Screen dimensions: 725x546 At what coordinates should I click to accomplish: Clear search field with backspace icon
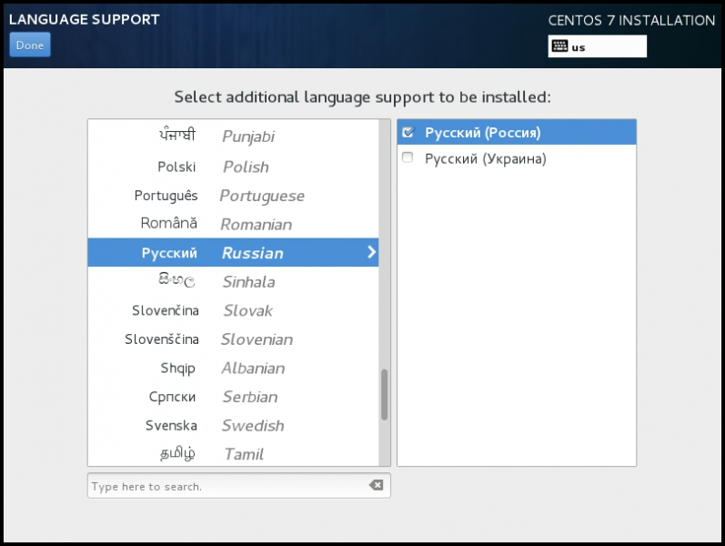click(x=376, y=486)
